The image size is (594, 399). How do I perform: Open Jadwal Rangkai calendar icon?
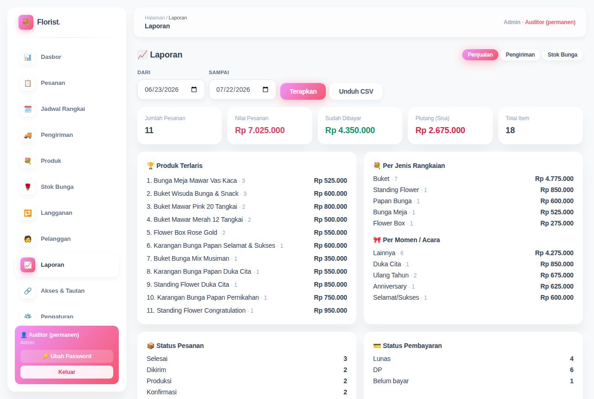[28, 109]
